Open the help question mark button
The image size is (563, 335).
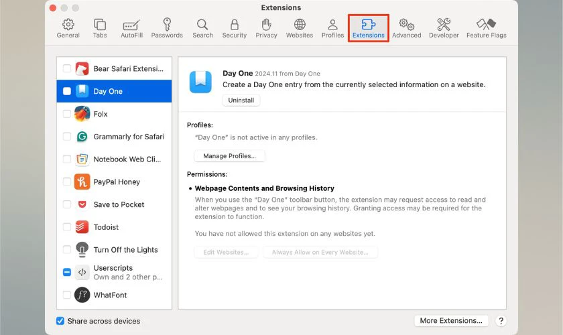pos(501,321)
